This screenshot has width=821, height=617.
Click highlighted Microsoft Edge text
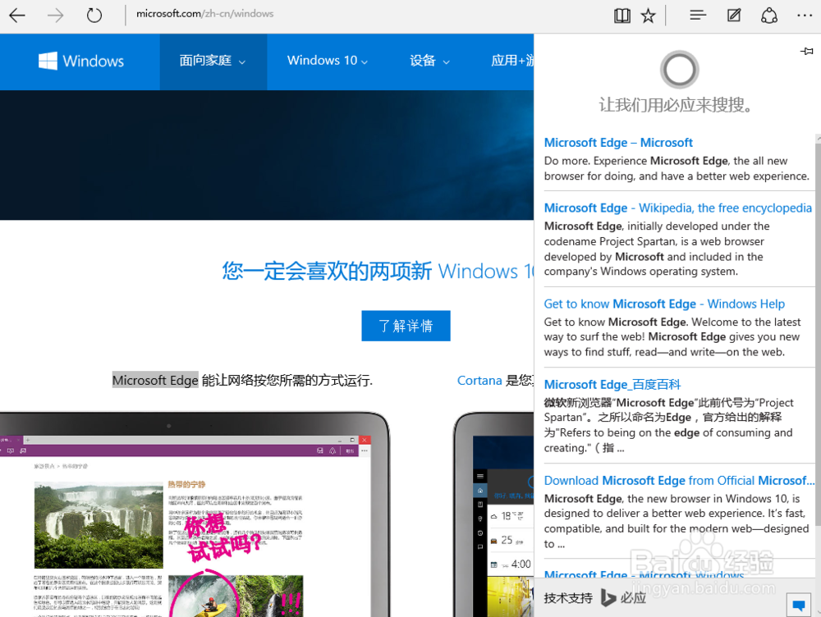[x=155, y=380]
